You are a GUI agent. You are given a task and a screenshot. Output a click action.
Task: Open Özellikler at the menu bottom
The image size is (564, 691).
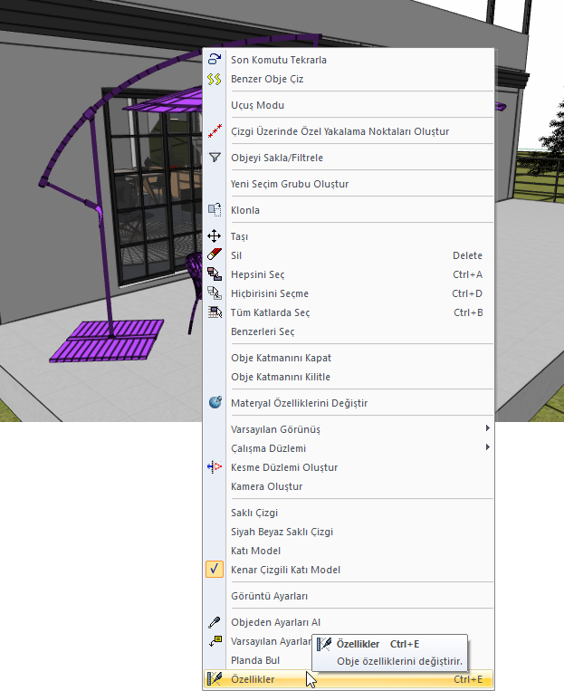coord(253,679)
